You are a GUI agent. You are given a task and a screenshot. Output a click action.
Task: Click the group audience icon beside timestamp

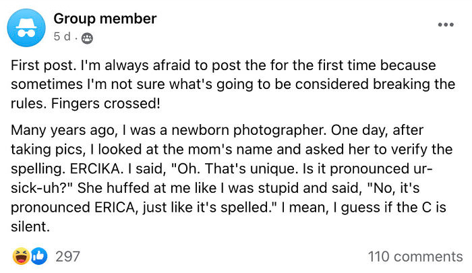(x=86, y=38)
